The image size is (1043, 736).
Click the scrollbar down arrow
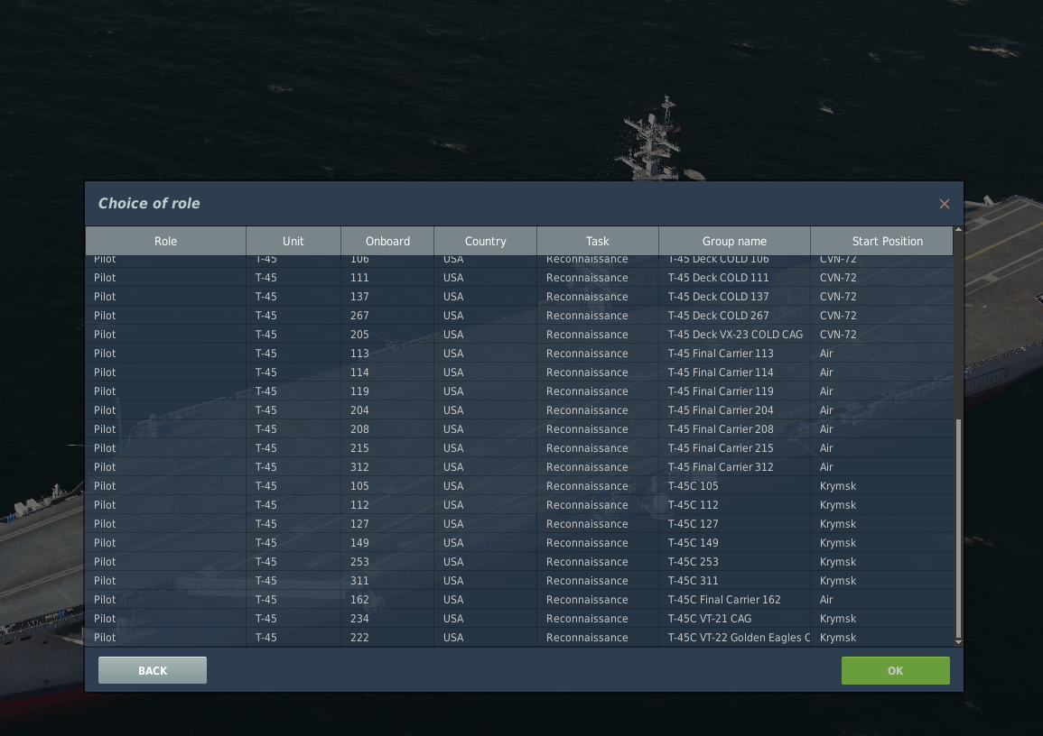click(x=958, y=641)
